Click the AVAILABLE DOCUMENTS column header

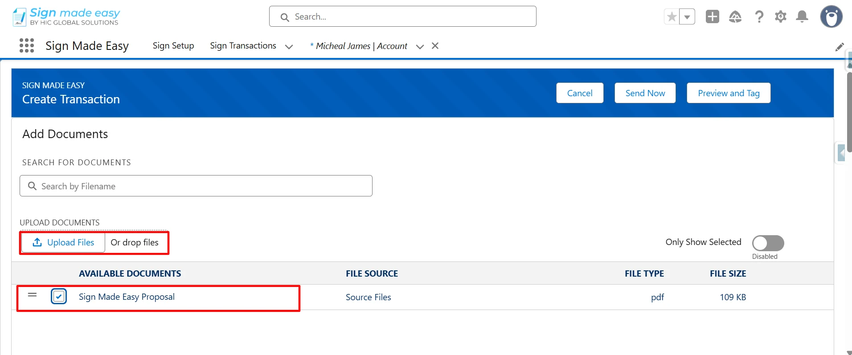click(x=130, y=273)
